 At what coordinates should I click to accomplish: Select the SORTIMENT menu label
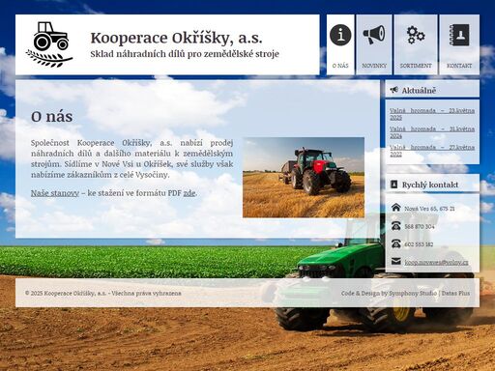pos(416,66)
